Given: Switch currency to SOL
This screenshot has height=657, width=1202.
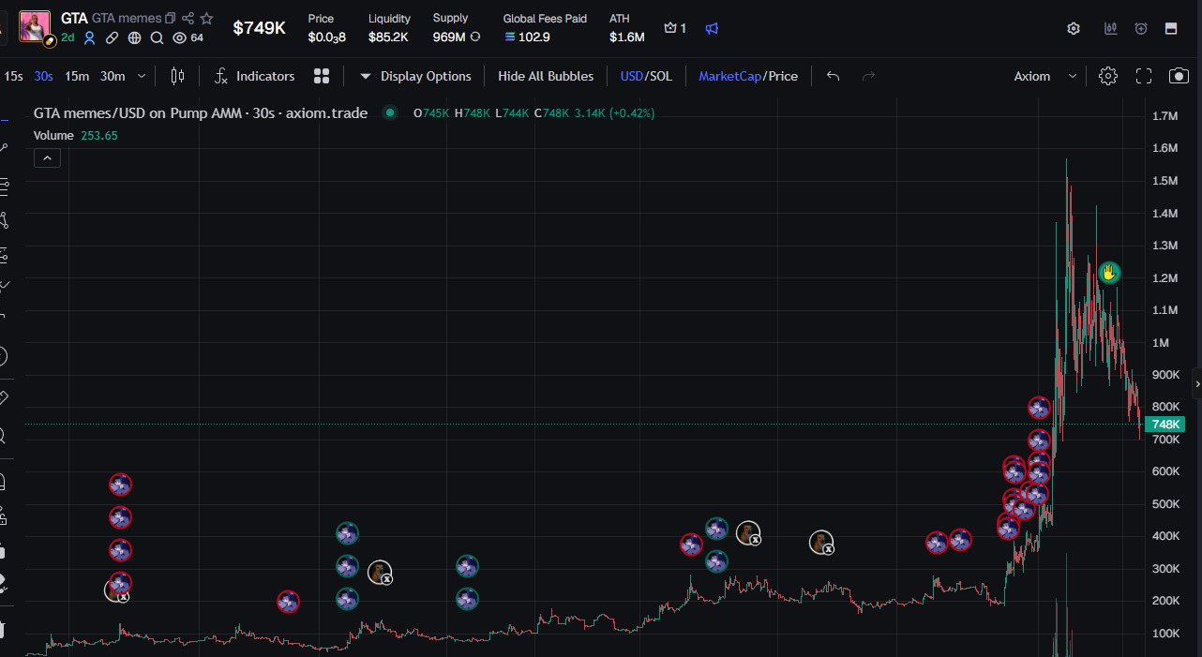Looking at the screenshot, I should 661,76.
